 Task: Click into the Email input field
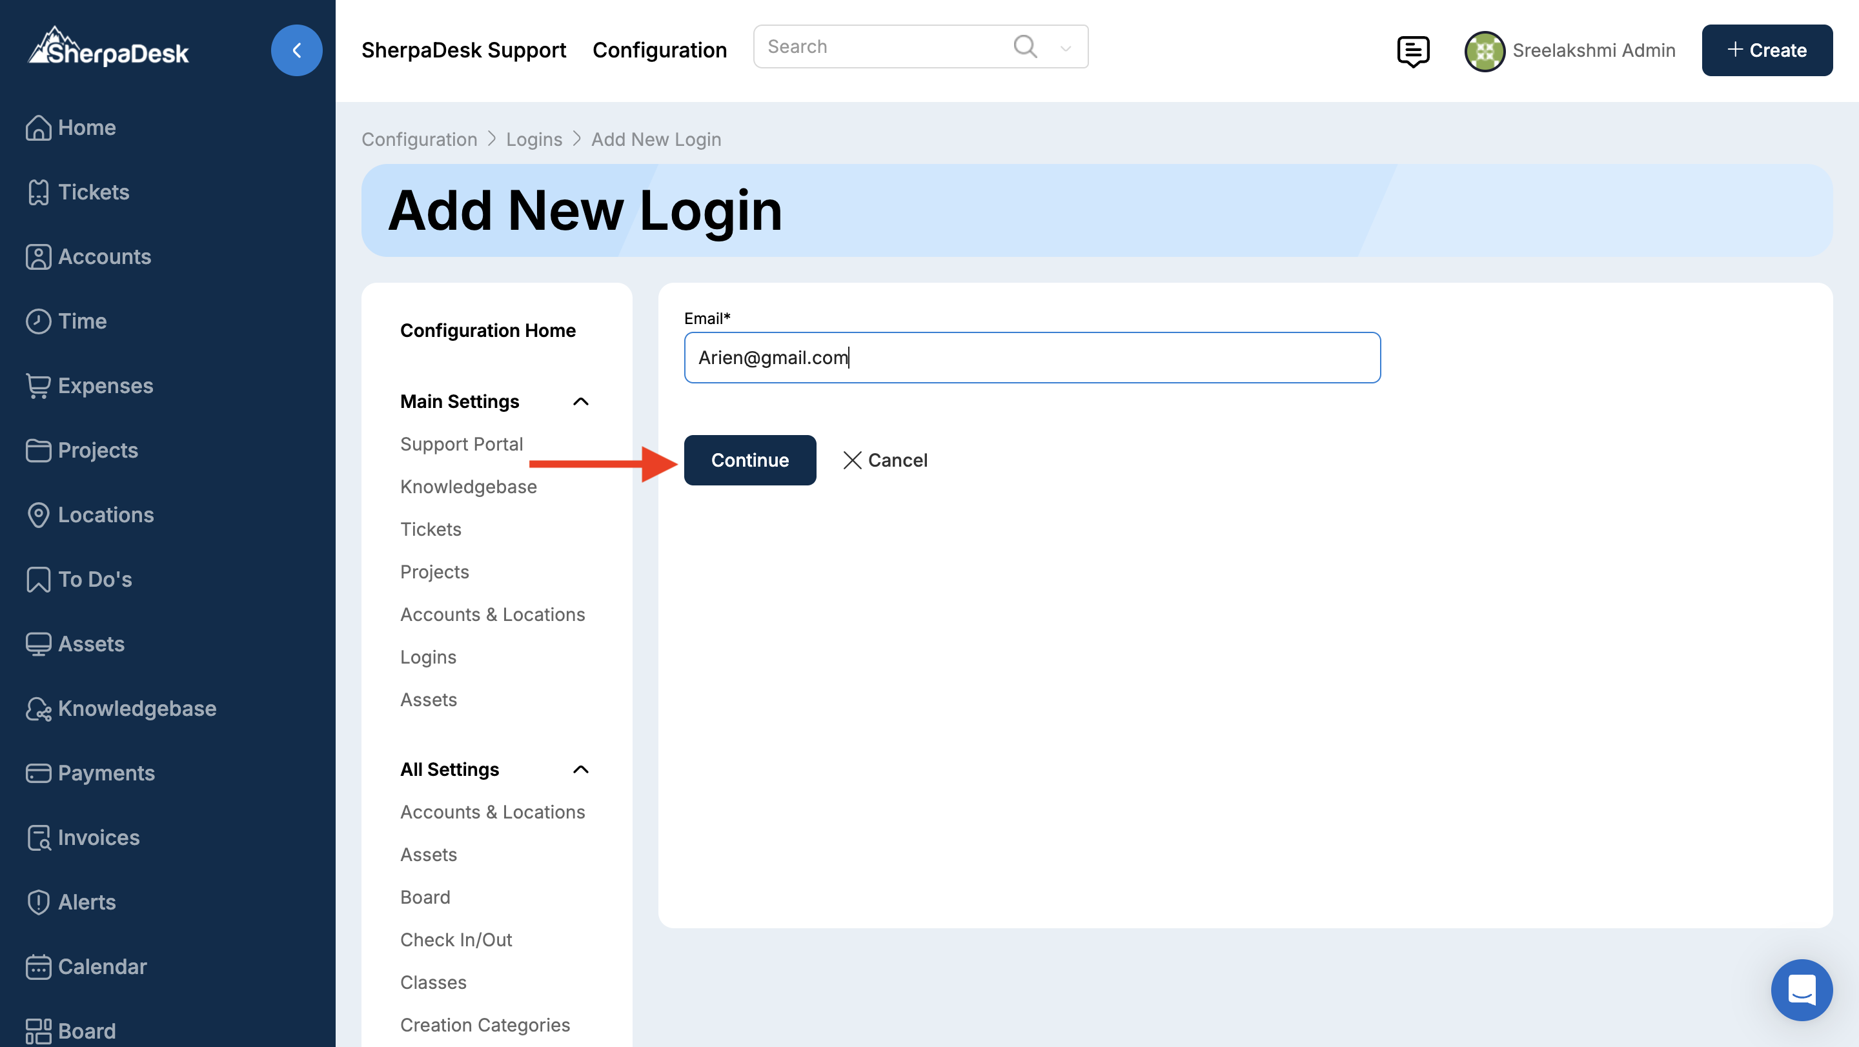(x=1031, y=358)
